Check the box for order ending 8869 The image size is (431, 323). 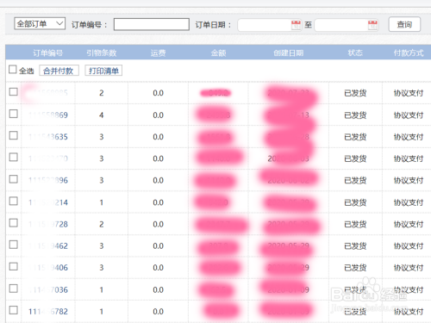[14, 114]
